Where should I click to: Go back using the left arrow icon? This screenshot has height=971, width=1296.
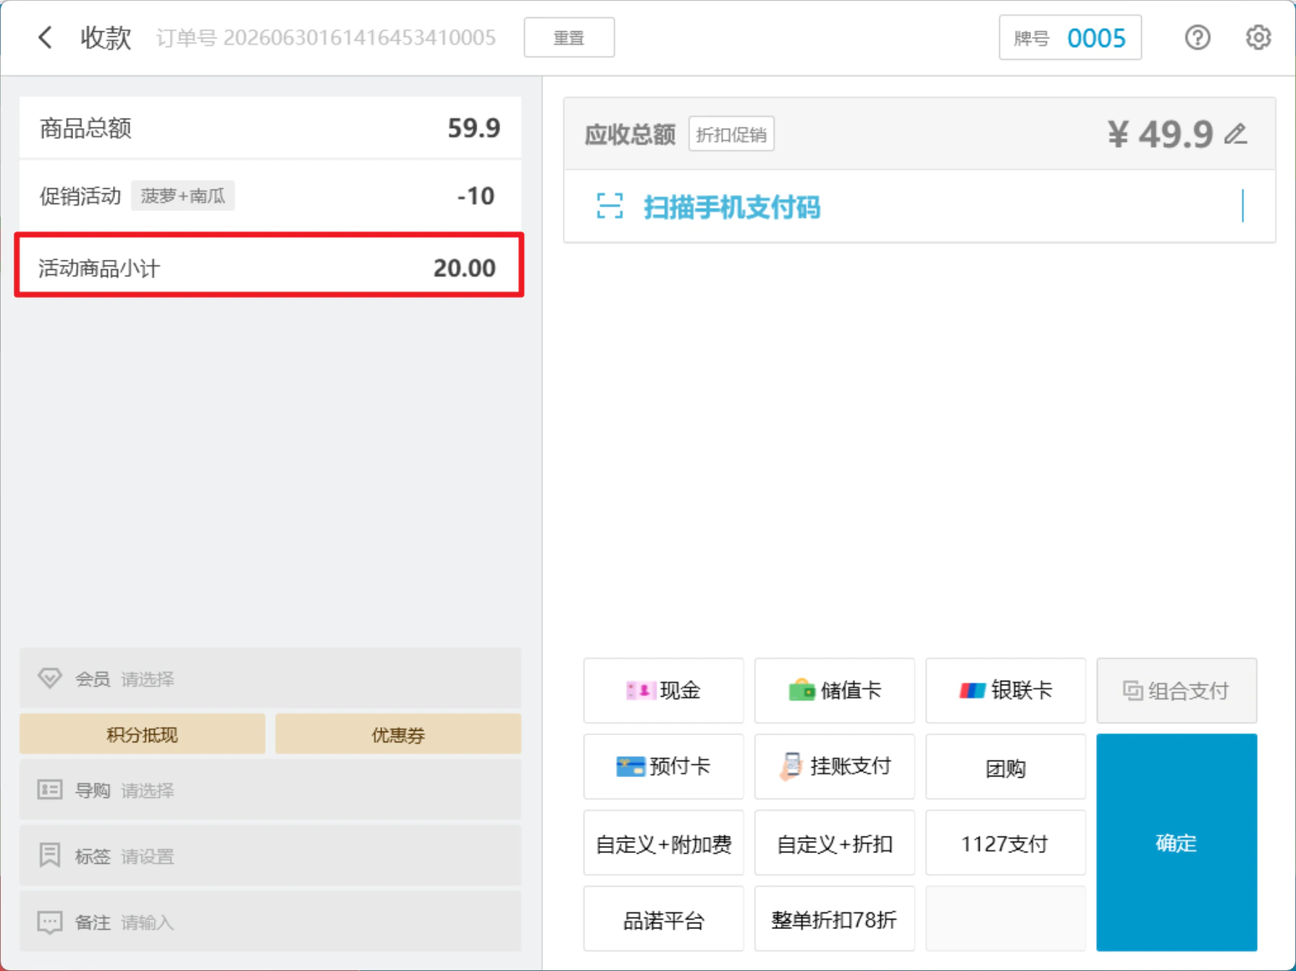click(x=45, y=38)
